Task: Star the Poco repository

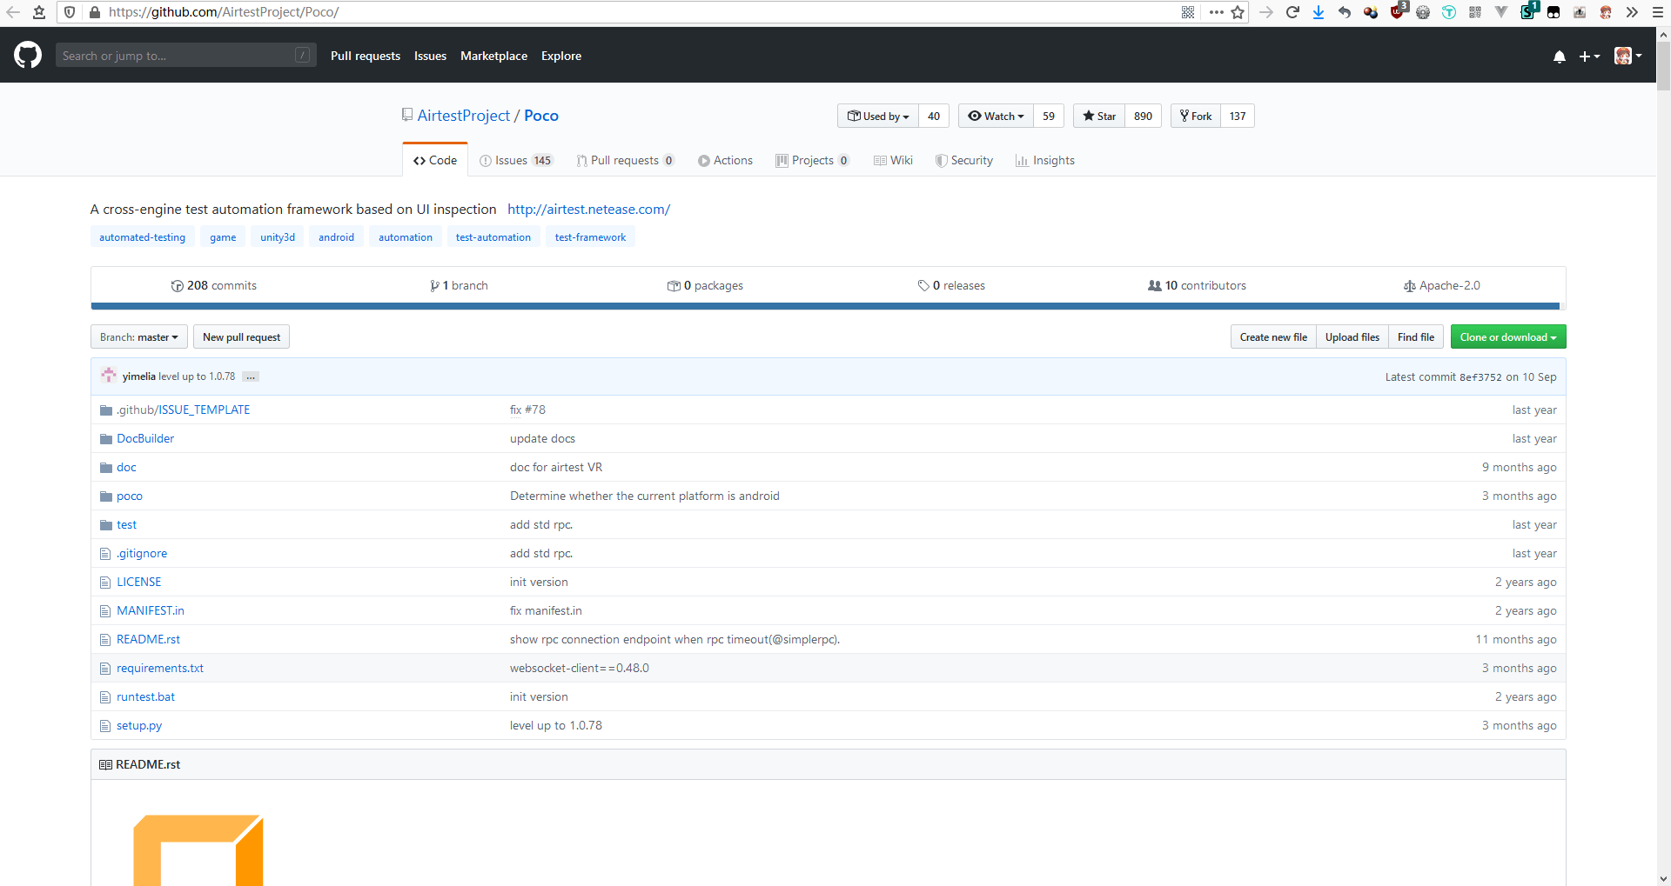Action: (x=1098, y=116)
